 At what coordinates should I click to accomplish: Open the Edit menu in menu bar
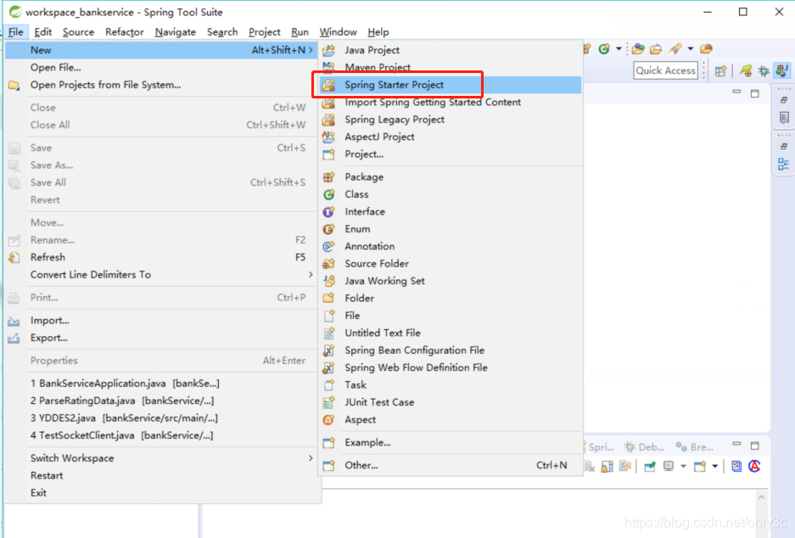(x=42, y=32)
